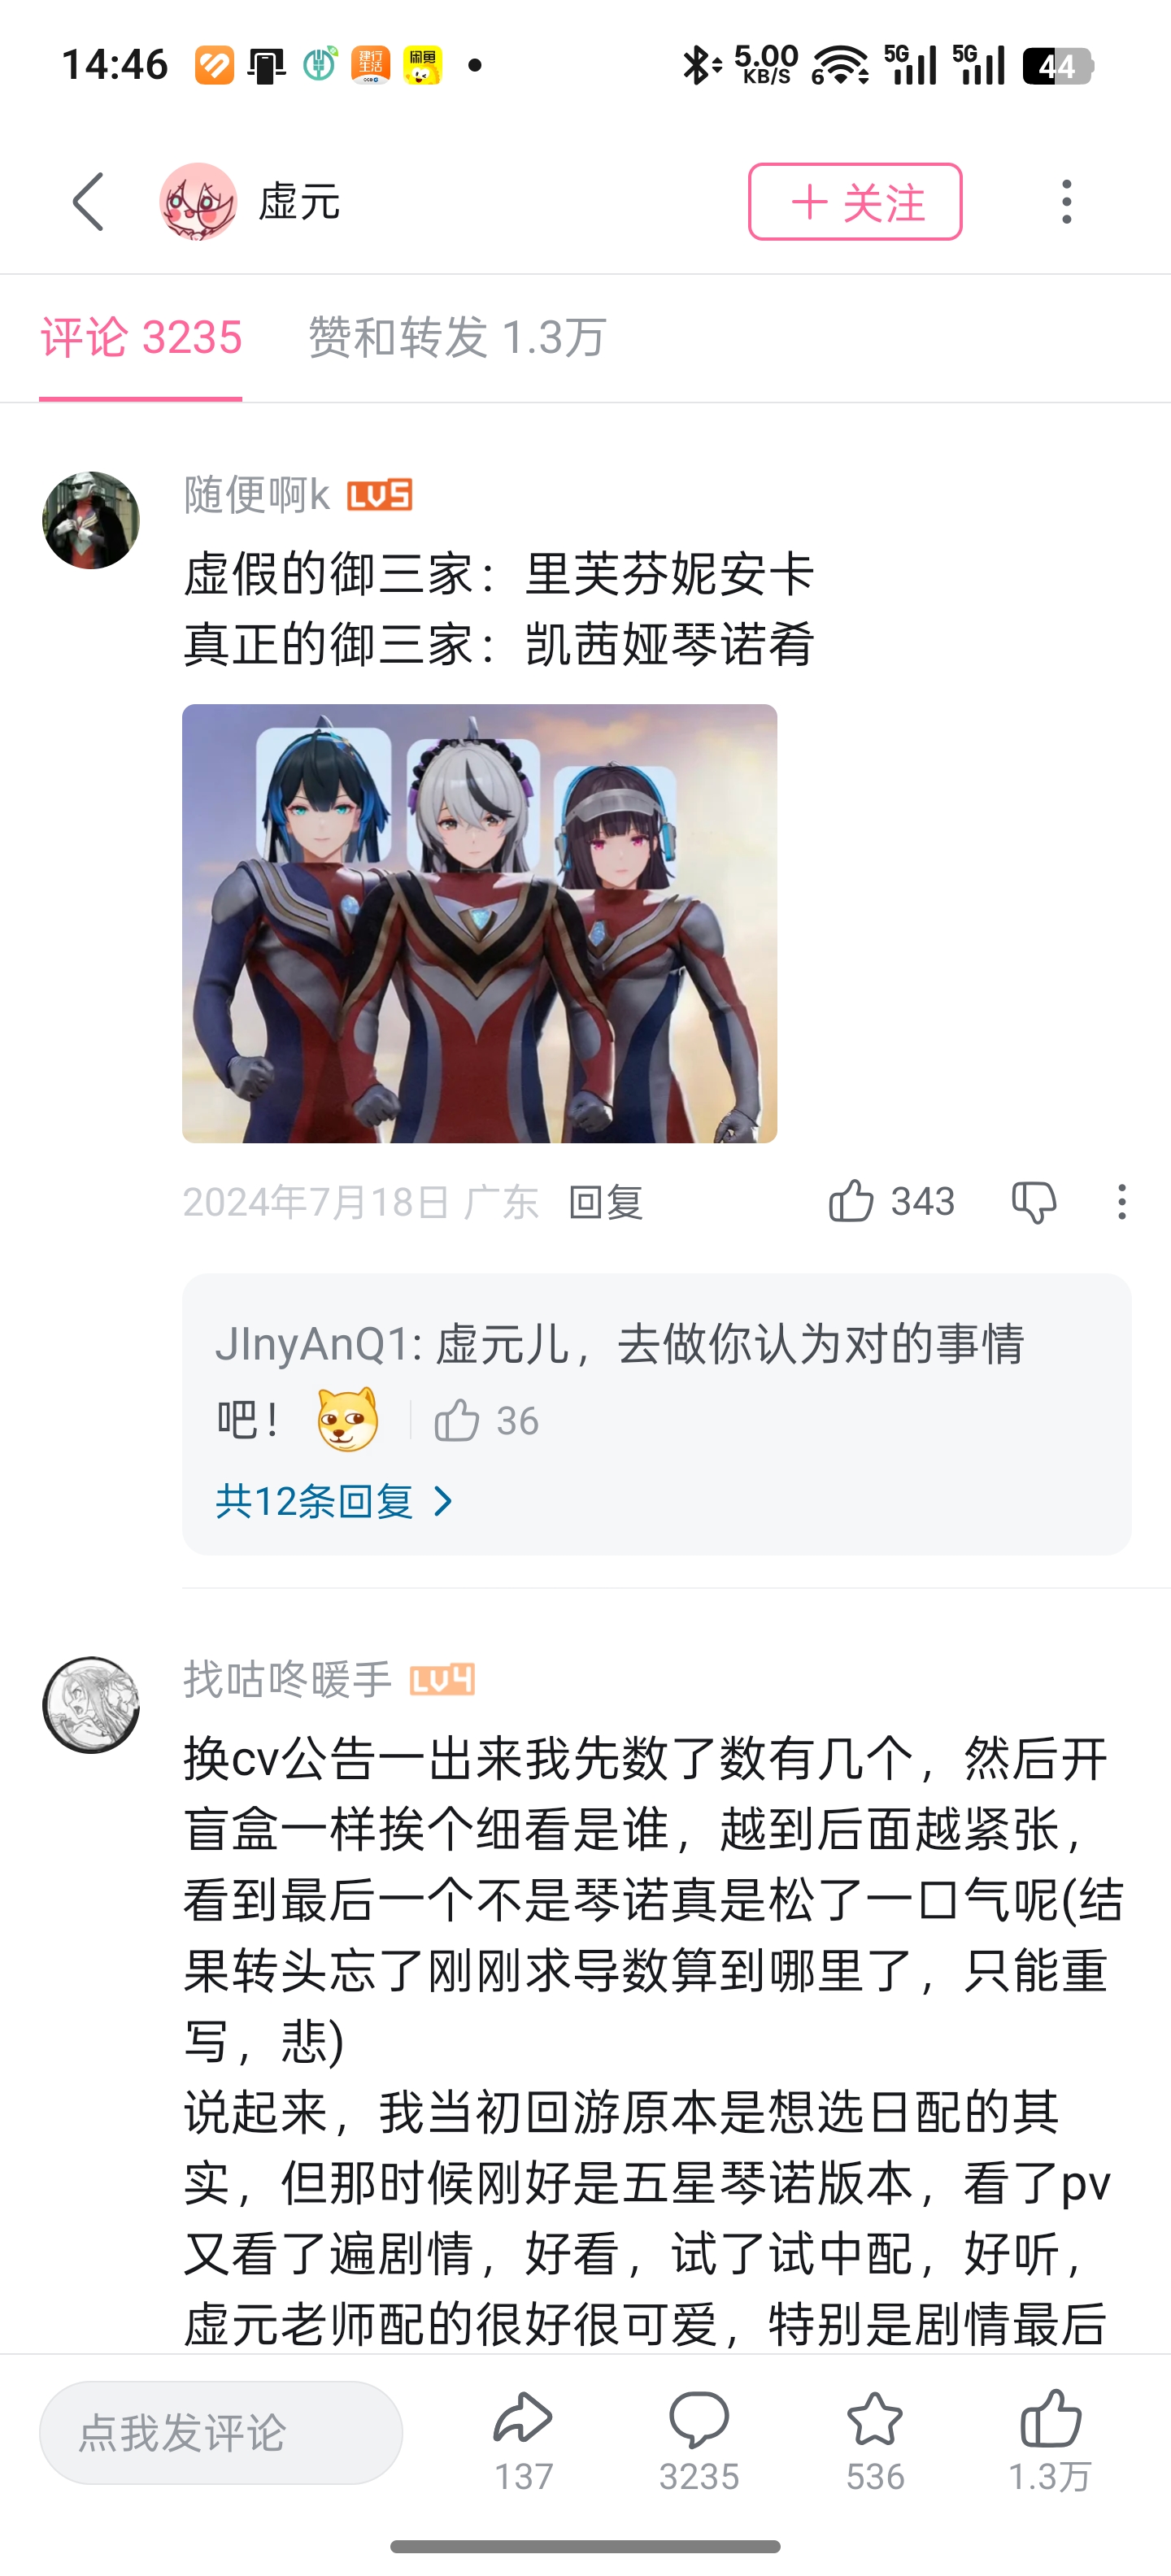1171x2576 pixels.
Task: Open more options for 随便啊k's comment
Action: (1122, 1202)
